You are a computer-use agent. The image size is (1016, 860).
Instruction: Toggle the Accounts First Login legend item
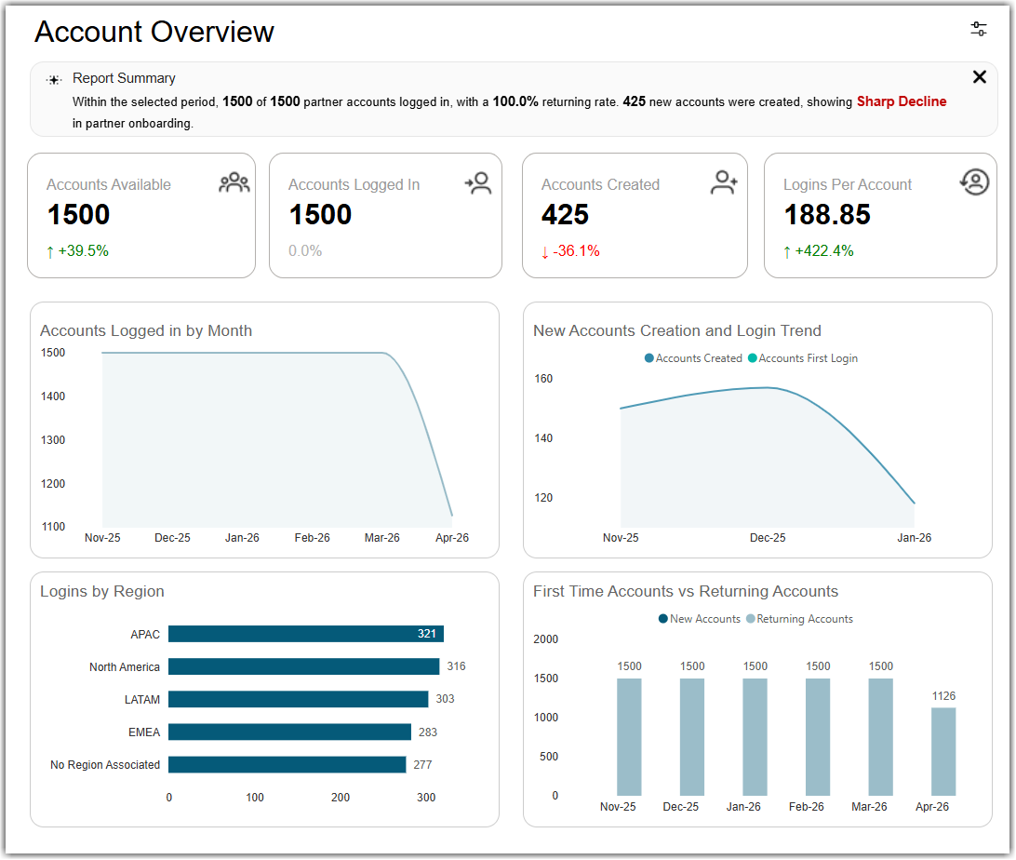click(803, 358)
